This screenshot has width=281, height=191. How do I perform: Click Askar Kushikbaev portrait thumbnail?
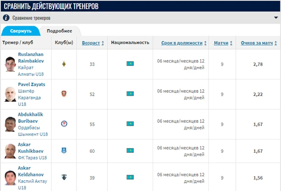coord(10,151)
